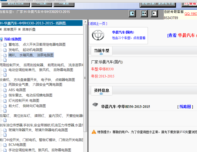
Task: Open 前门中控开关、门锁电机 diagram entry
Action: pos(42,140)
